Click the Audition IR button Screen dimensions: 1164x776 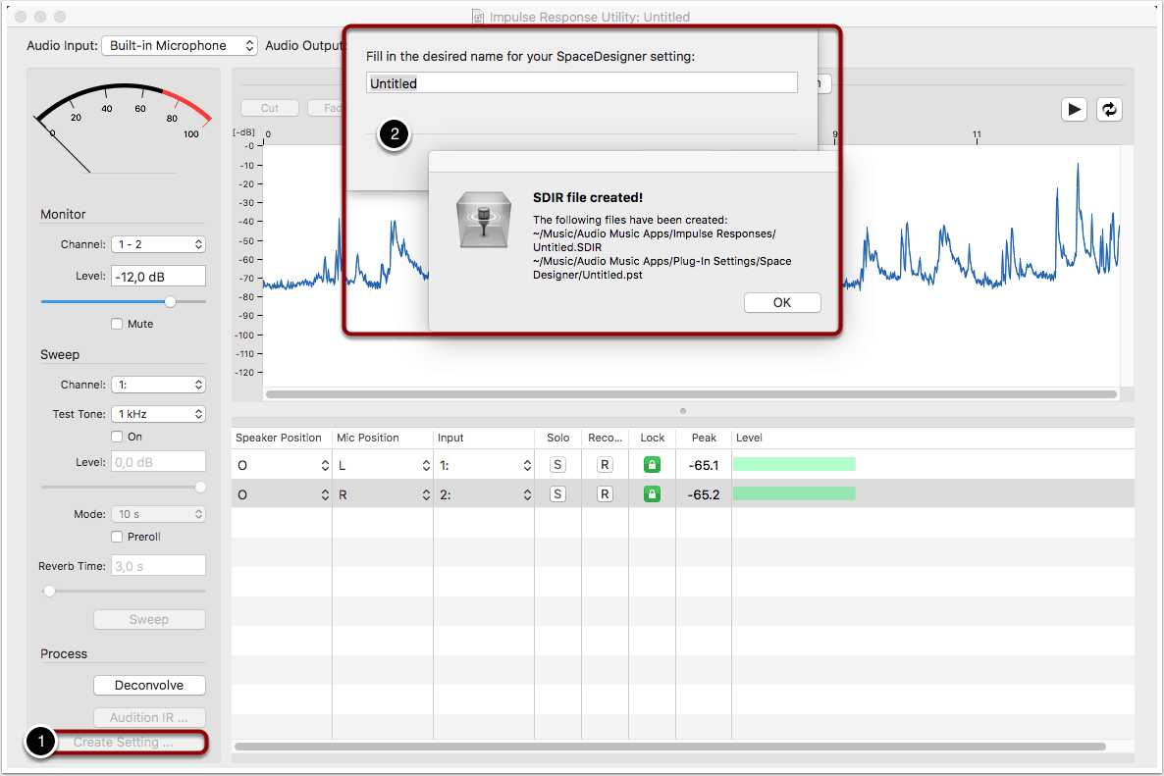point(149,717)
